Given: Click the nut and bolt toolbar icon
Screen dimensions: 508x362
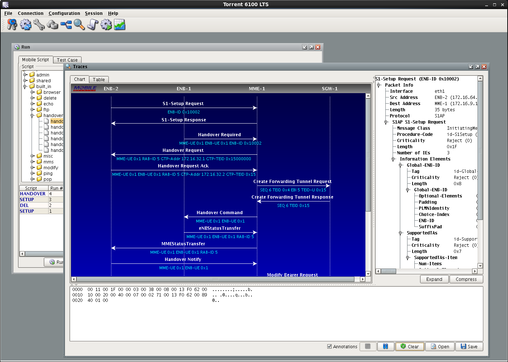Looking at the screenshot, I should pyautogui.click(x=53, y=25).
